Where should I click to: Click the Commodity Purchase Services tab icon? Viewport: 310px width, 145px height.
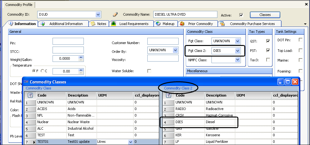coord(222,24)
